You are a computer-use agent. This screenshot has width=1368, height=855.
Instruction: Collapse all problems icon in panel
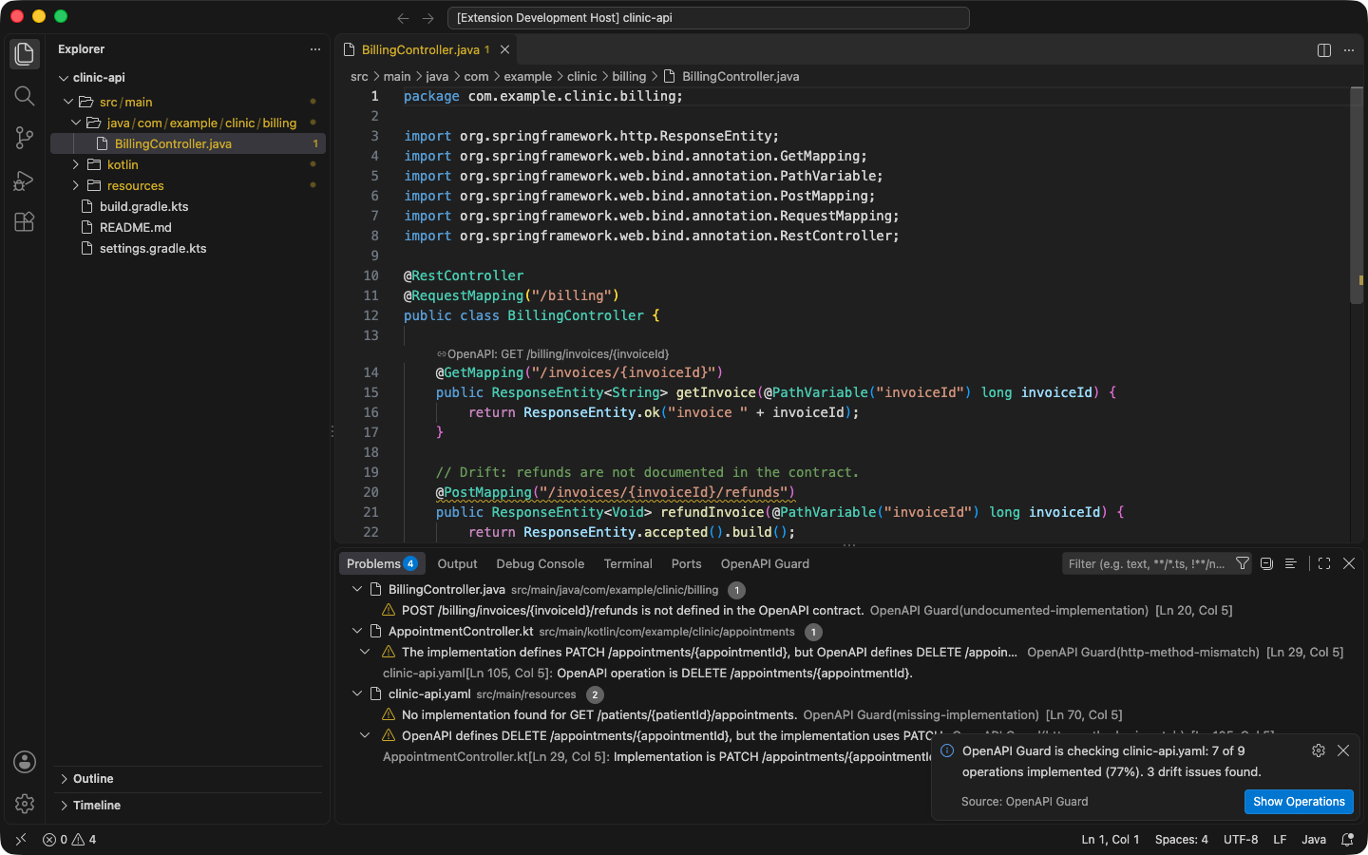[1266, 563]
